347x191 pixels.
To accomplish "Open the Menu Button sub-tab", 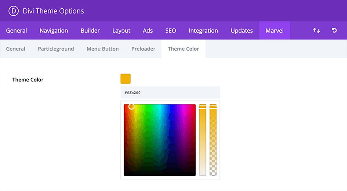I will pyautogui.click(x=103, y=49).
